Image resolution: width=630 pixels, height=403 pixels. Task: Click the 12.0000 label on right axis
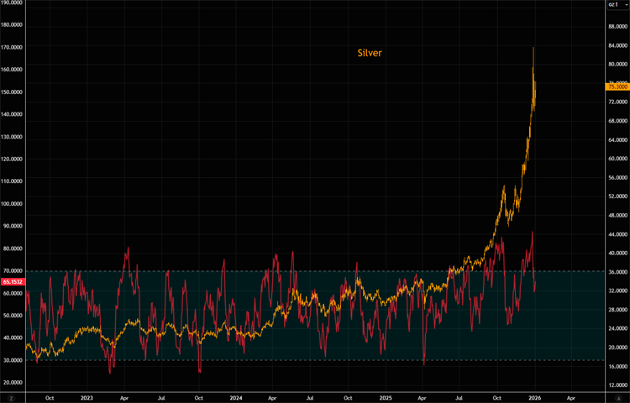pos(617,385)
